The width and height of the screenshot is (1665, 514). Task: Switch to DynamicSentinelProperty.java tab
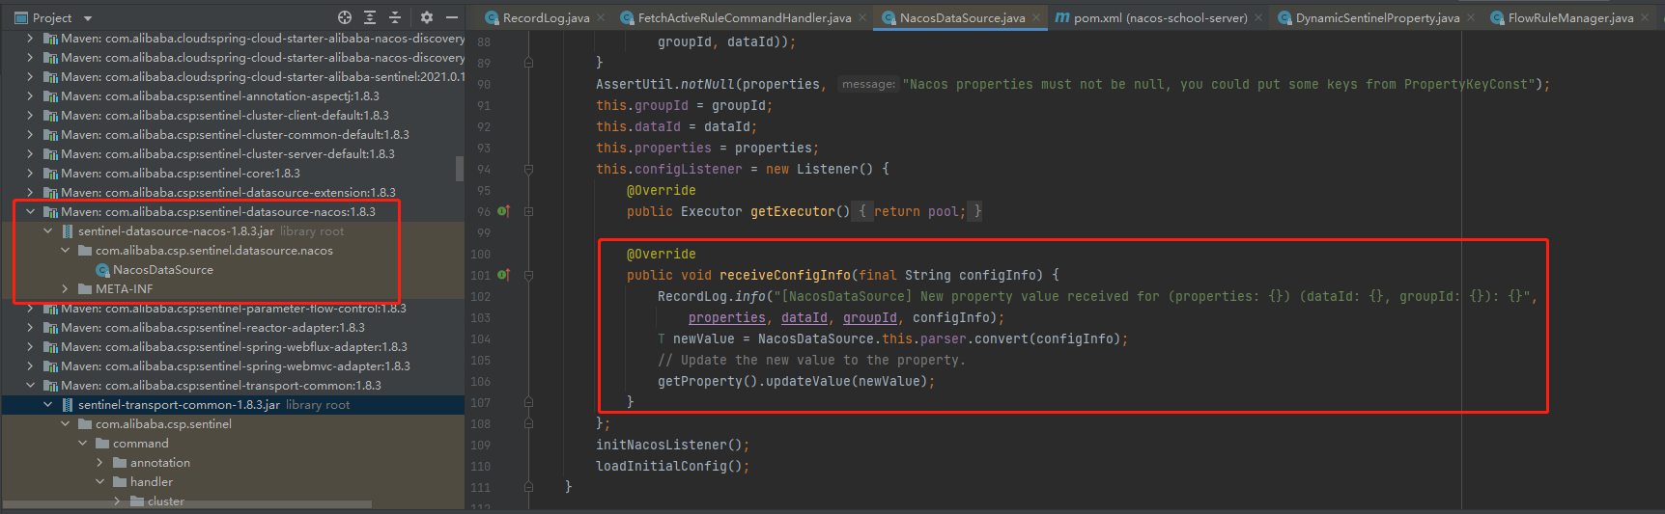(x=1377, y=17)
